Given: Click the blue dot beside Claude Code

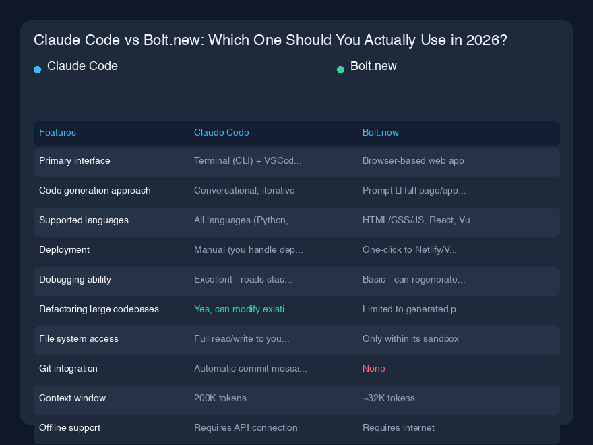Looking at the screenshot, I should [x=38, y=69].
